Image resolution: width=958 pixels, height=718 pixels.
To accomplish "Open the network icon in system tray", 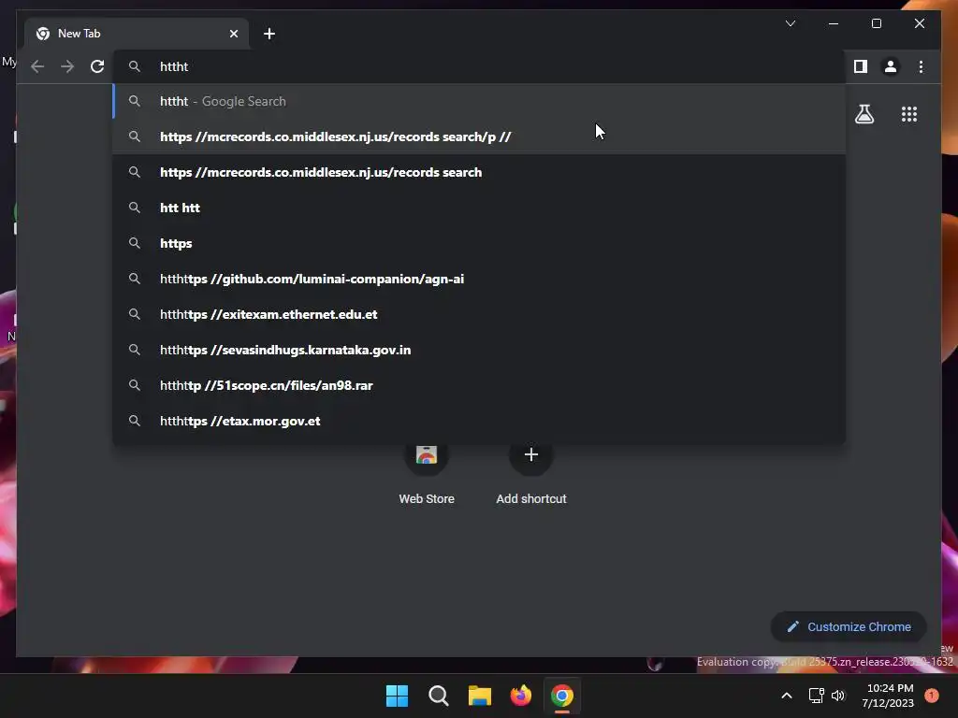I will [x=816, y=696].
